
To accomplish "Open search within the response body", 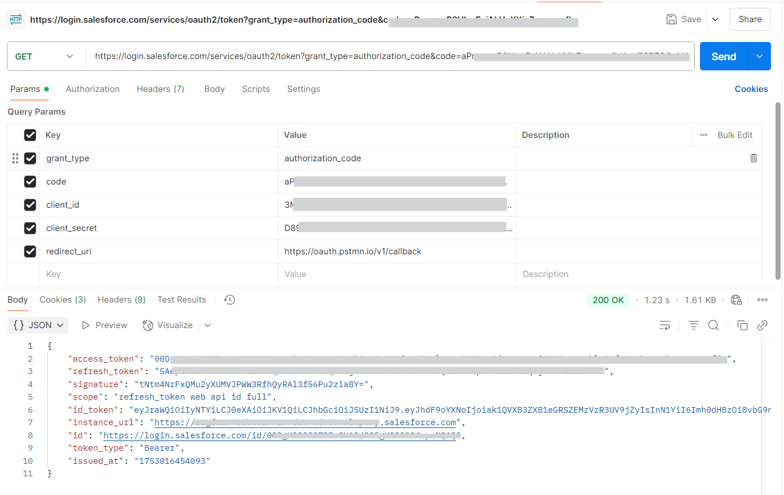I will [x=714, y=325].
